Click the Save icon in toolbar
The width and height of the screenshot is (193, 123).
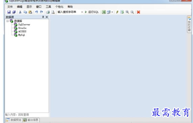click(9, 12)
